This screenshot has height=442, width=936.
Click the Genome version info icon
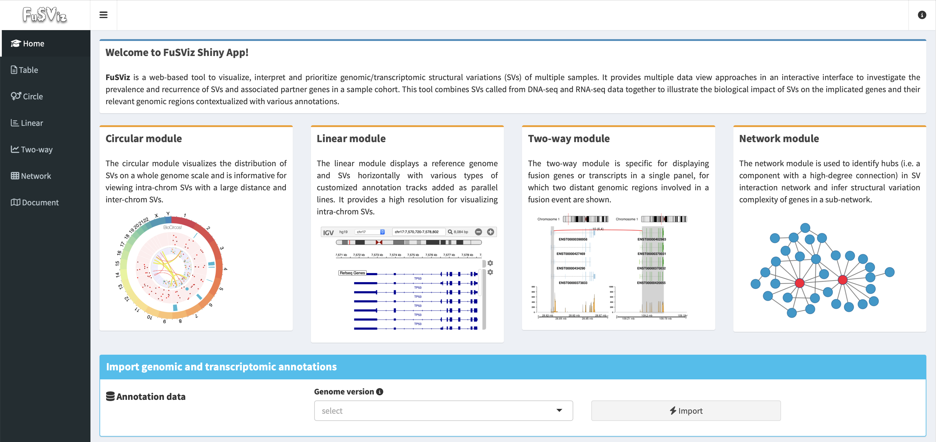coord(380,391)
